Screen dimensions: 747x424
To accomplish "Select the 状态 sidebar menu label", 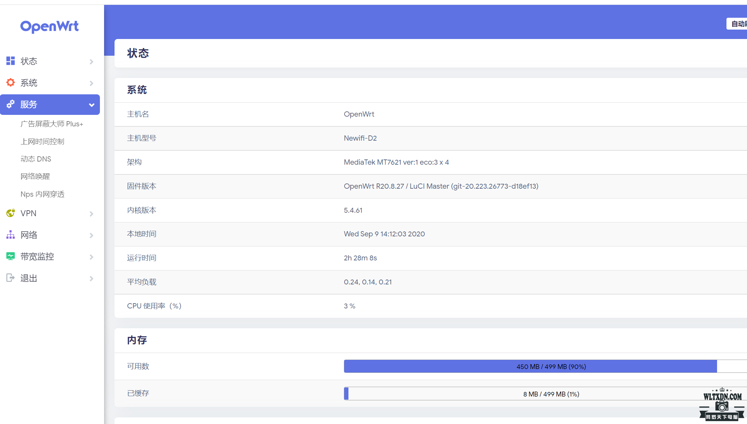I will 29,61.
